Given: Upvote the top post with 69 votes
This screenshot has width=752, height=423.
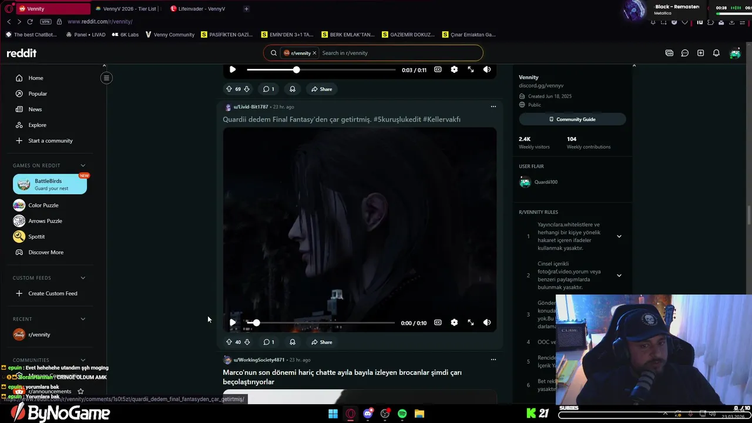Looking at the screenshot, I should point(229,89).
